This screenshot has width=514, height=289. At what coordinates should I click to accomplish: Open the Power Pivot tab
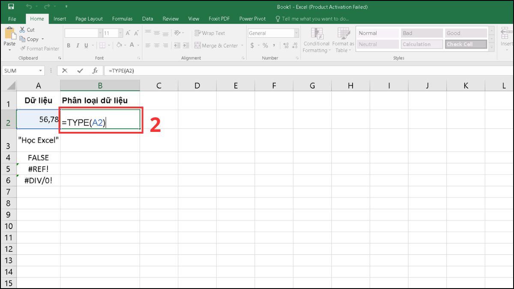(x=252, y=18)
